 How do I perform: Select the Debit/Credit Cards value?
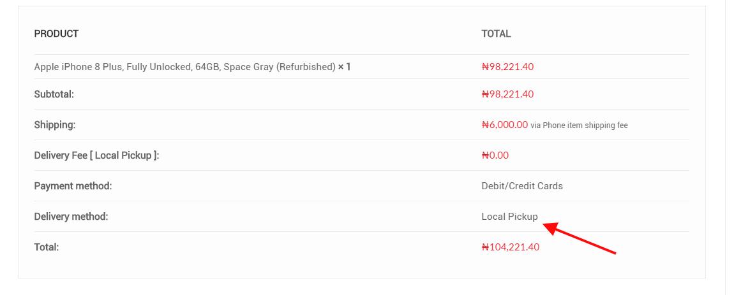point(522,186)
